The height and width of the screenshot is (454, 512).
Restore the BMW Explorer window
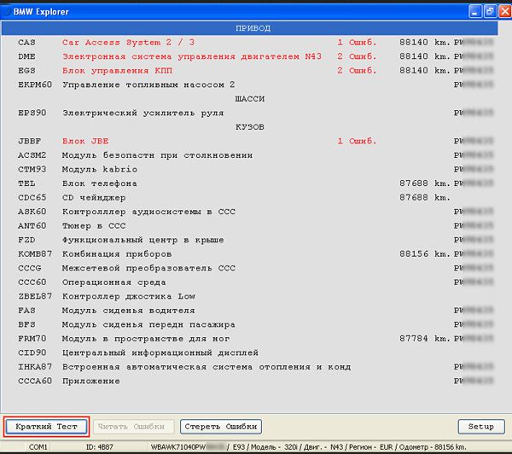point(490,12)
